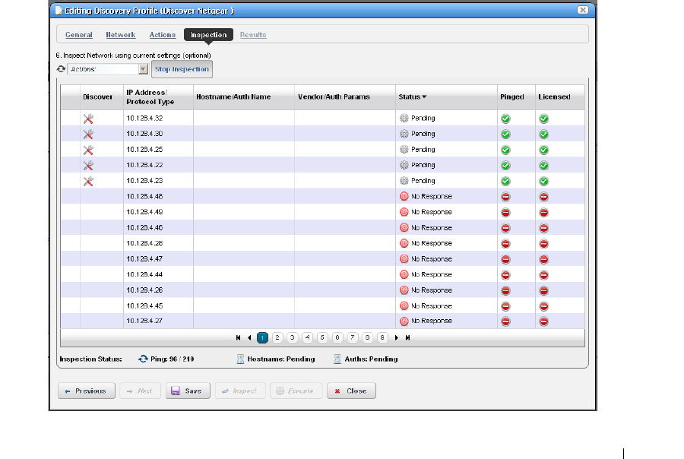Switch to the Network tab
684x459 pixels.
click(121, 35)
